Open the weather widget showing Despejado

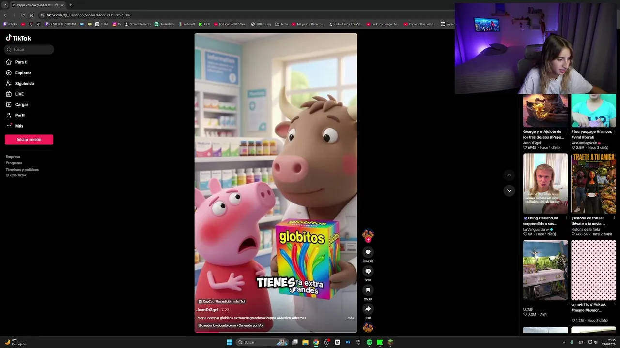15,342
